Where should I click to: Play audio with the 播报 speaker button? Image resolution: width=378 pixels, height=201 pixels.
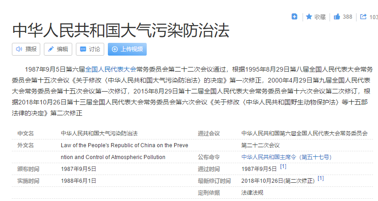point(27,49)
